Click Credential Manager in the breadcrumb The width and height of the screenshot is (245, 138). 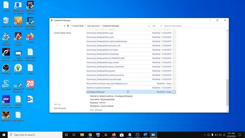click(x=111, y=26)
